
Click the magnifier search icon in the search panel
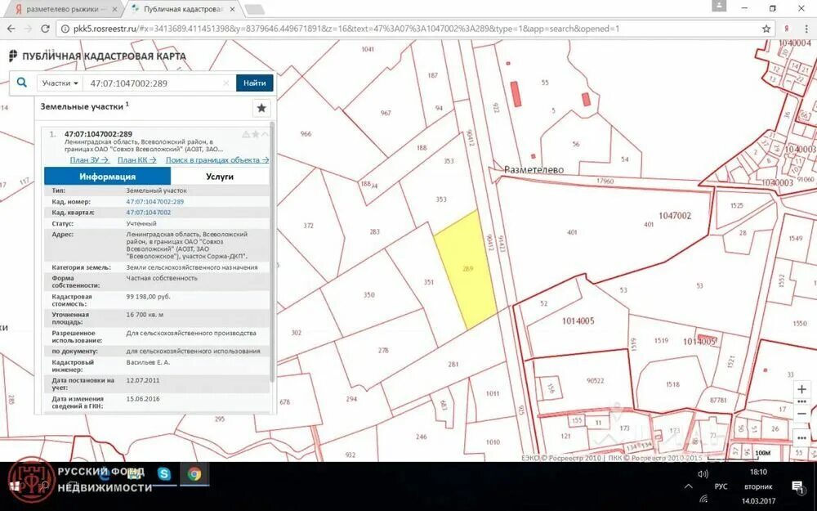[22, 83]
